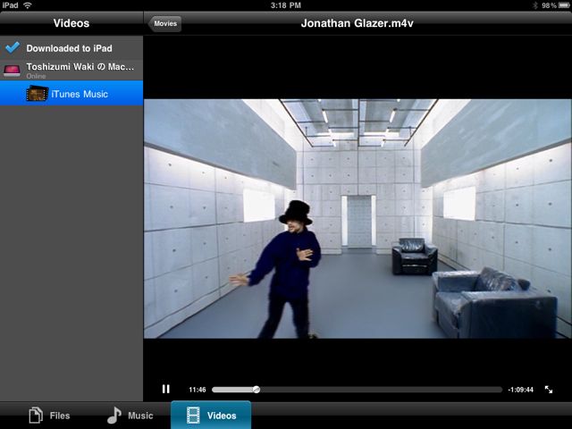Click the playback progress slider knob

(257, 390)
